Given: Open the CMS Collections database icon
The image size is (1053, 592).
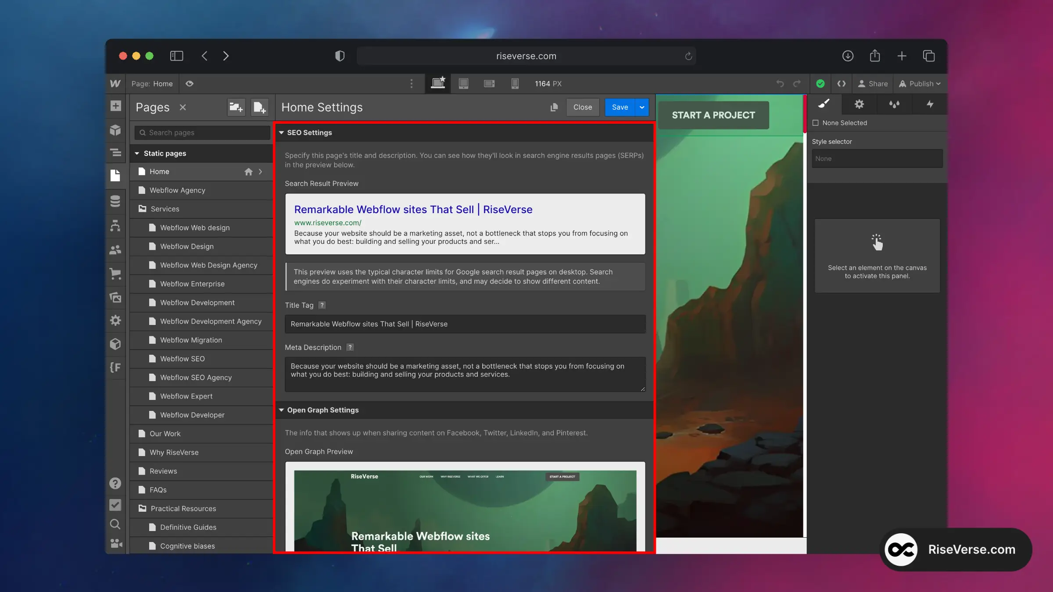Looking at the screenshot, I should click(115, 201).
